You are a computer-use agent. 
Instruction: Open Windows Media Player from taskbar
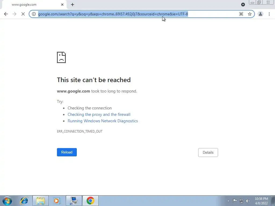coord(57,201)
